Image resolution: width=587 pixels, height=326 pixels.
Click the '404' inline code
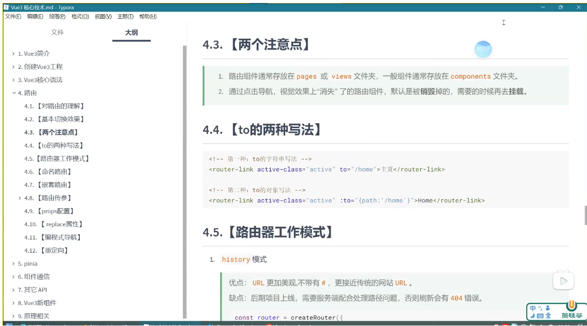456,298
